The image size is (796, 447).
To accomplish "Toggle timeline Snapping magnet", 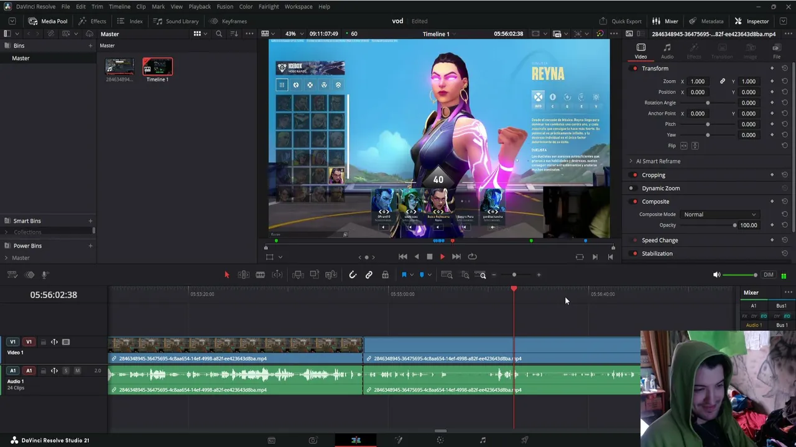I will point(353,274).
